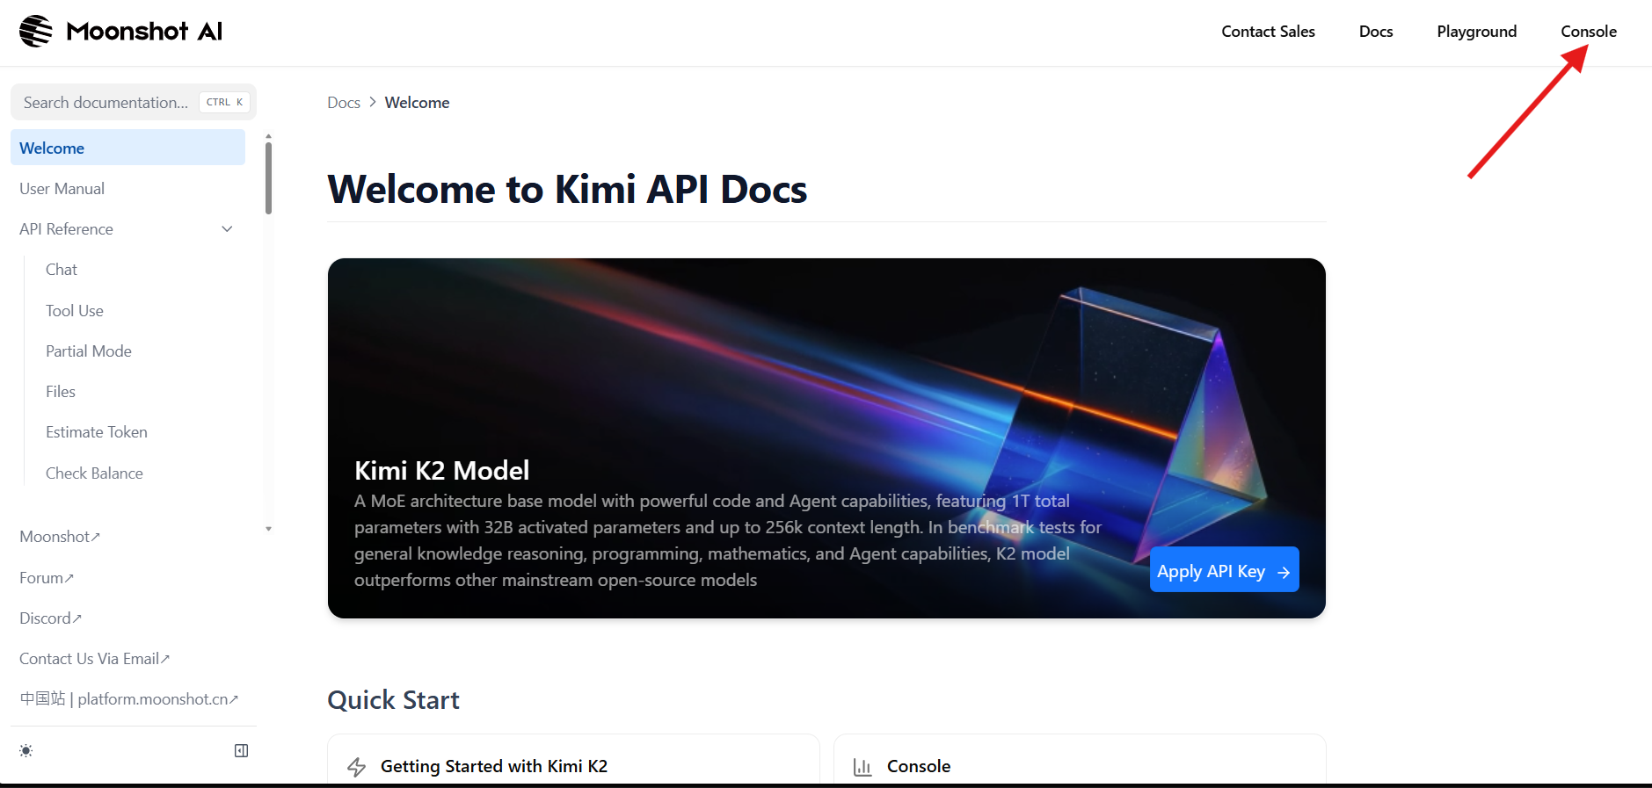Collapse the sidebar using panel icon
The height and width of the screenshot is (788, 1652).
coord(241,751)
